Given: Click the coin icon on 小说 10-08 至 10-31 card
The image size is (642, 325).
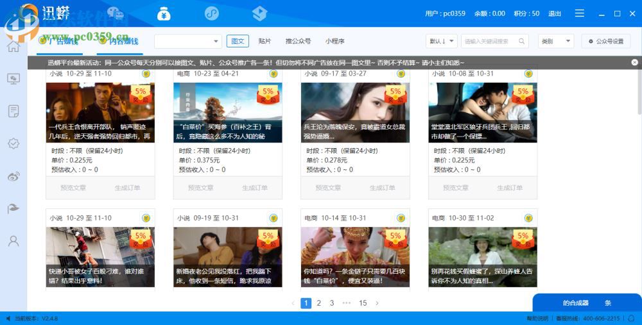Looking at the screenshot, I should click(x=528, y=74).
